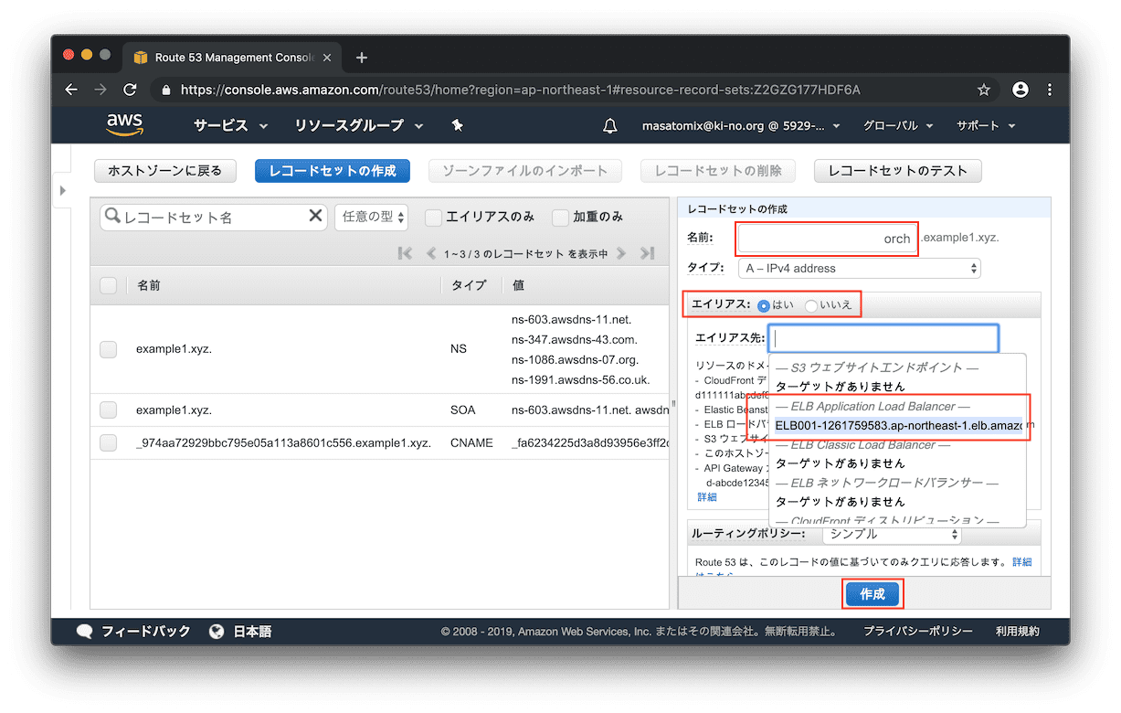Image resolution: width=1121 pixels, height=713 pixels.
Task: Bookmark this page with the star icon
Action: [984, 90]
